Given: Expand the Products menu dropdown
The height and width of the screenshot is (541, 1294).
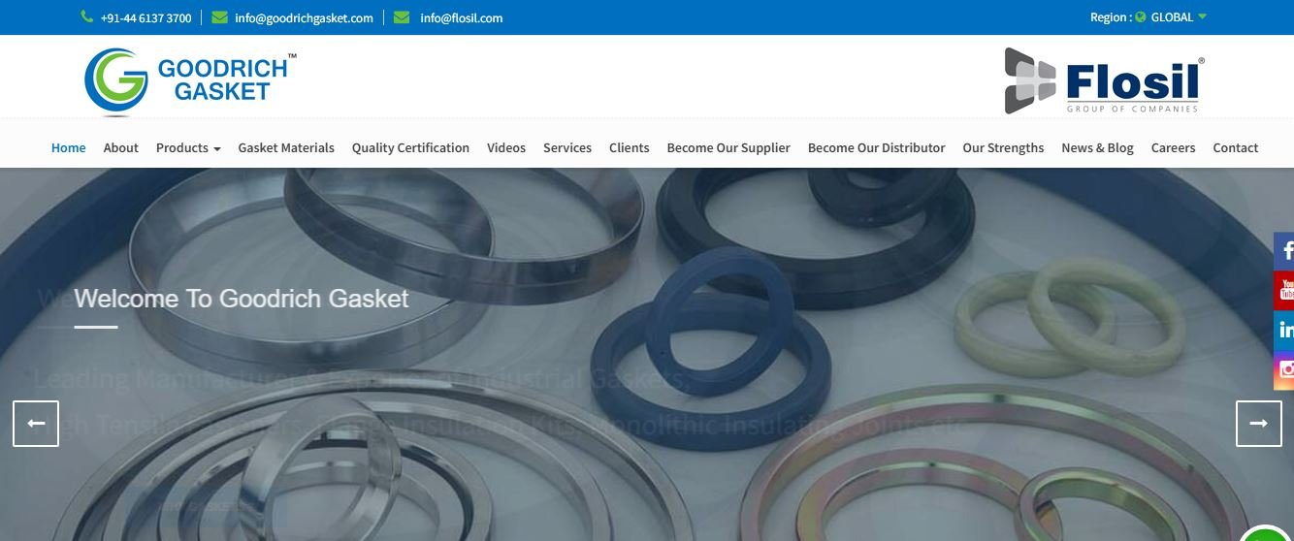Looking at the screenshot, I should (188, 147).
